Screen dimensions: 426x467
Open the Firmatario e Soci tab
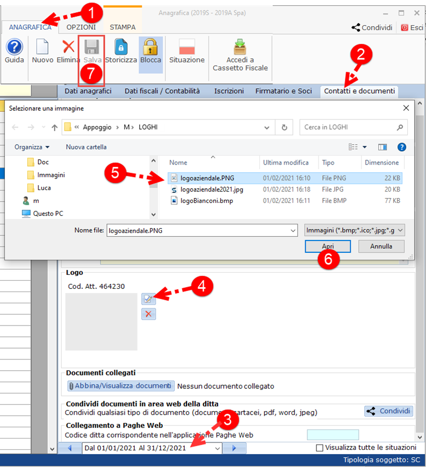[284, 91]
